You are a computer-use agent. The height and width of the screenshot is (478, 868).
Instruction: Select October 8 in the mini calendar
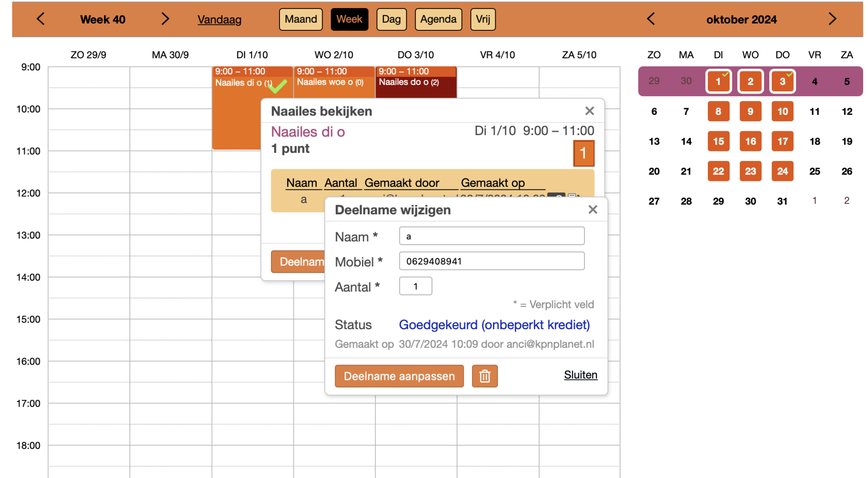718,112
